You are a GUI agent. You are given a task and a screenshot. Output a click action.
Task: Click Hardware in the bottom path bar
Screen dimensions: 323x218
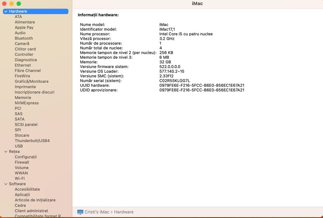pos(124,212)
